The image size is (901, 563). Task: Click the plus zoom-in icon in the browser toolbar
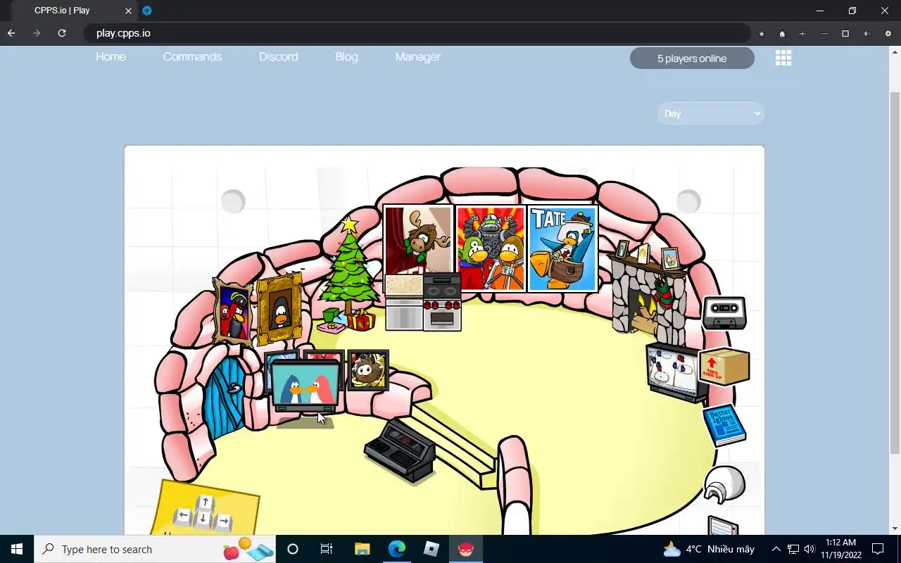pos(802,34)
